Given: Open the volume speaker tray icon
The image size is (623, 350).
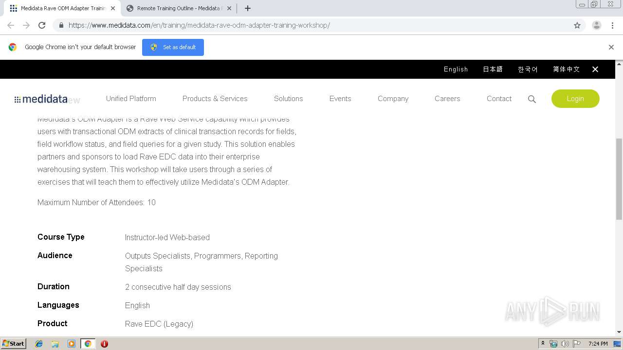Looking at the screenshot, I should pyautogui.click(x=565, y=344).
